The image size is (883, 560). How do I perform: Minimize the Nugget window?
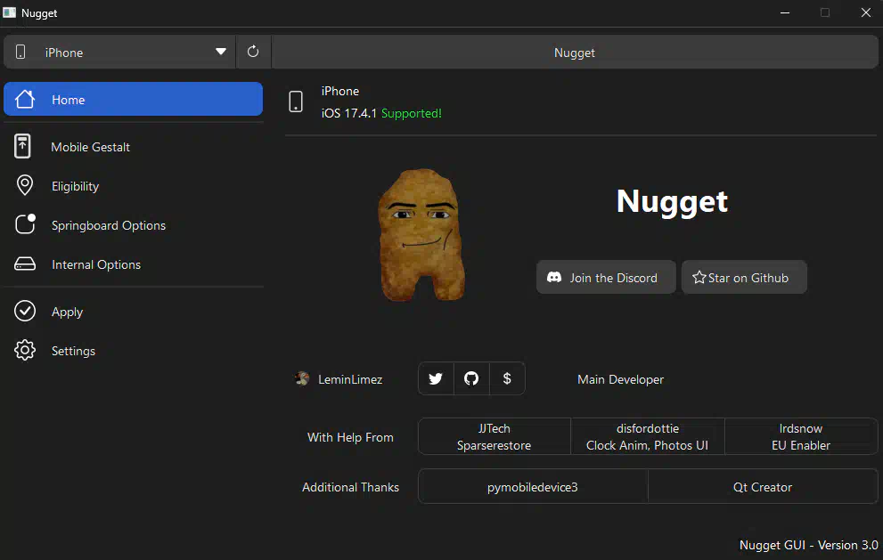pos(785,12)
